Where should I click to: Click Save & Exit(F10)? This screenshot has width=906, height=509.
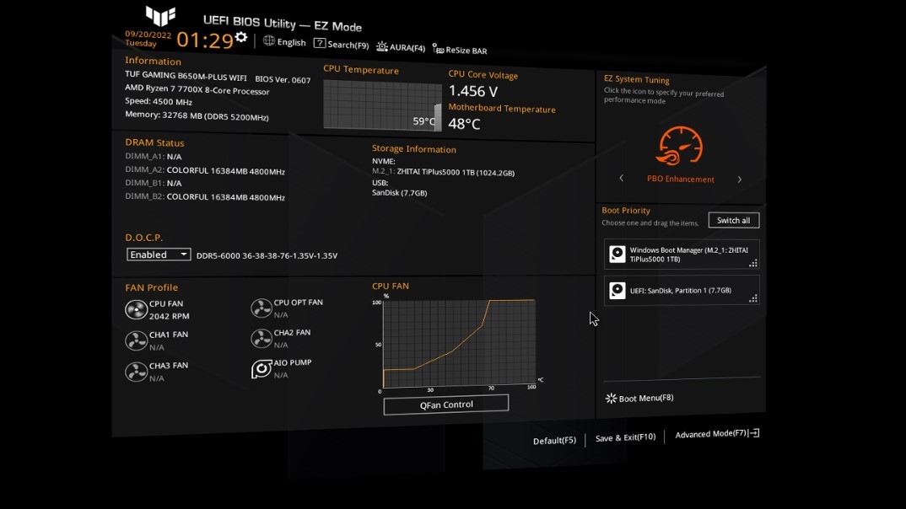pos(625,437)
